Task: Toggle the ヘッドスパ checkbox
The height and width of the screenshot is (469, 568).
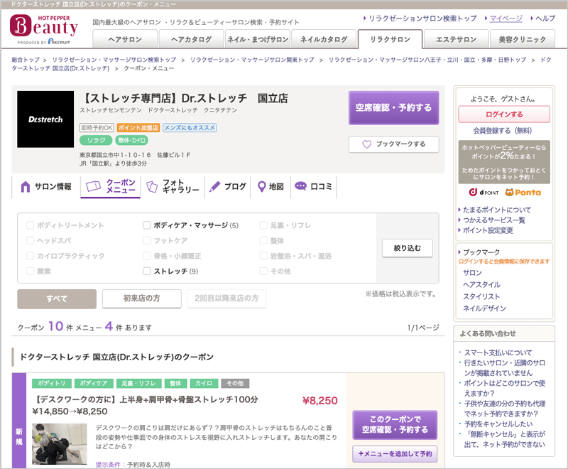Action: tap(30, 240)
